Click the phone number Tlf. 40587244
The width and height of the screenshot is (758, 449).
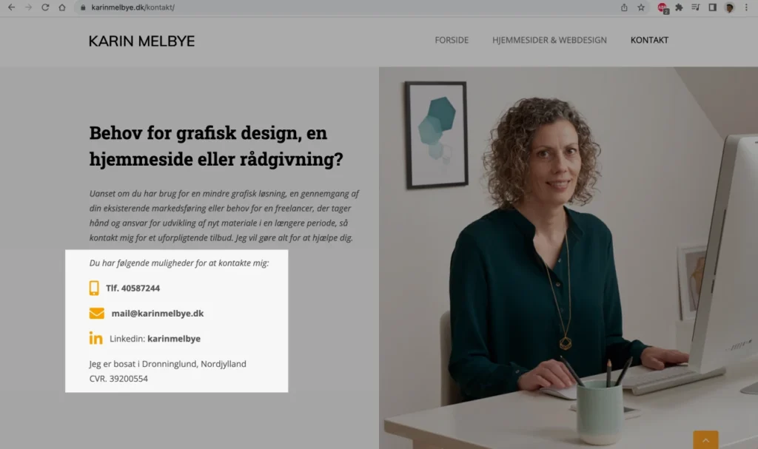(133, 288)
